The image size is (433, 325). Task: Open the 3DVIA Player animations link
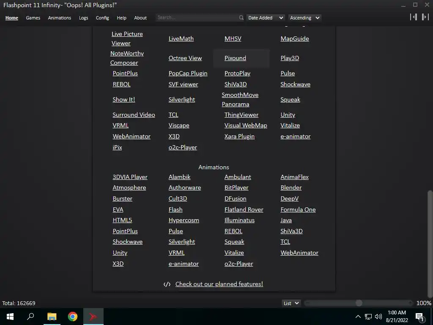click(x=130, y=177)
